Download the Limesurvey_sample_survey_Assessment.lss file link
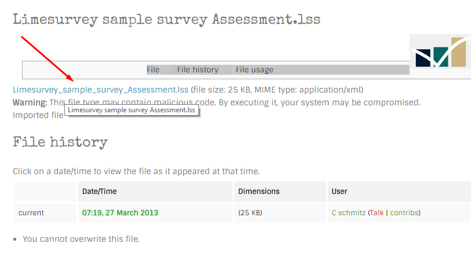Screen dimensions: 471x254 point(100,90)
